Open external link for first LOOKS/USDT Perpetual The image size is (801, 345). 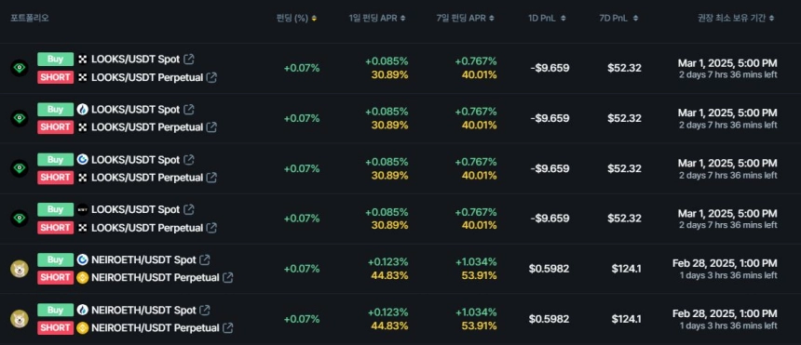211,77
